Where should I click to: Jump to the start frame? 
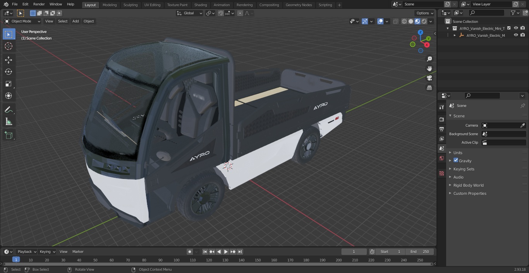[205, 252]
